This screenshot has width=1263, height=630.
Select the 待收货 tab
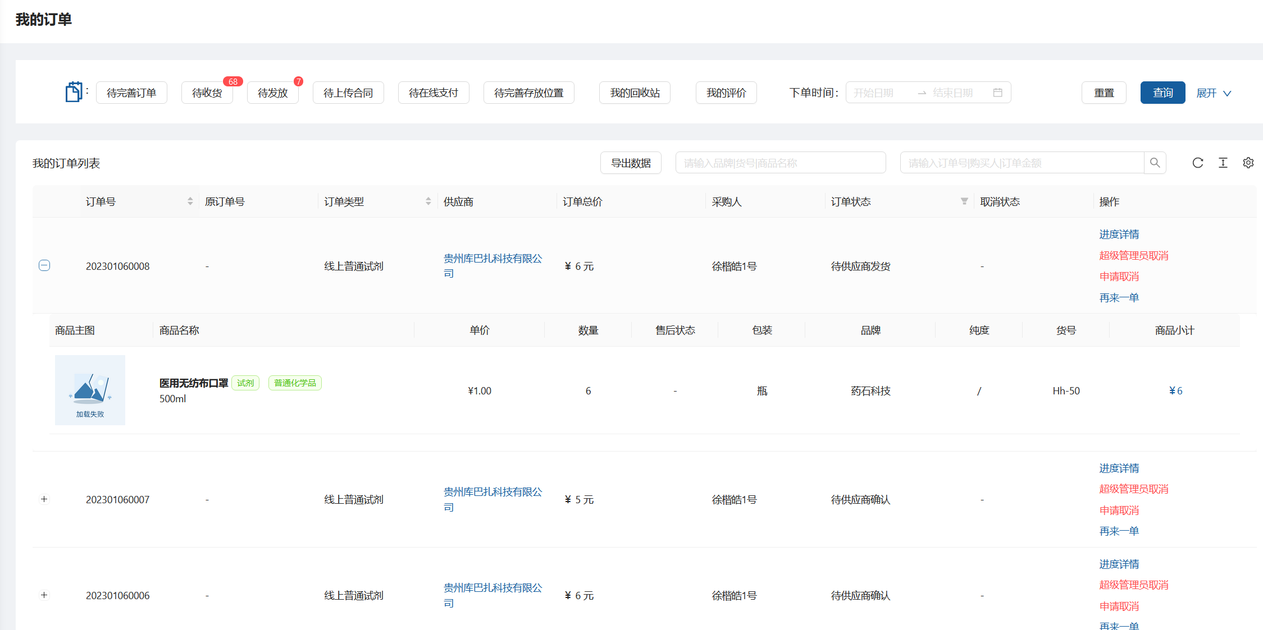(207, 93)
